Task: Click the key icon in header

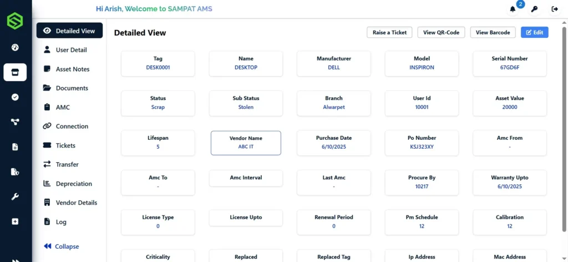Action: [x=534, y=9]
